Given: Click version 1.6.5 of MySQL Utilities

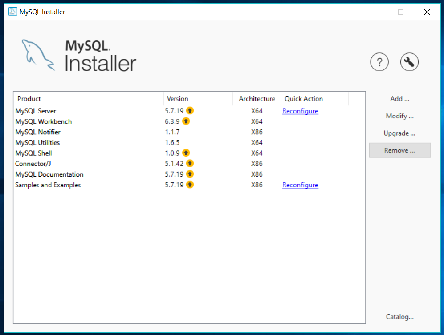Looking at the screenshot, I should pyautogui.click(x=172, y=143).
